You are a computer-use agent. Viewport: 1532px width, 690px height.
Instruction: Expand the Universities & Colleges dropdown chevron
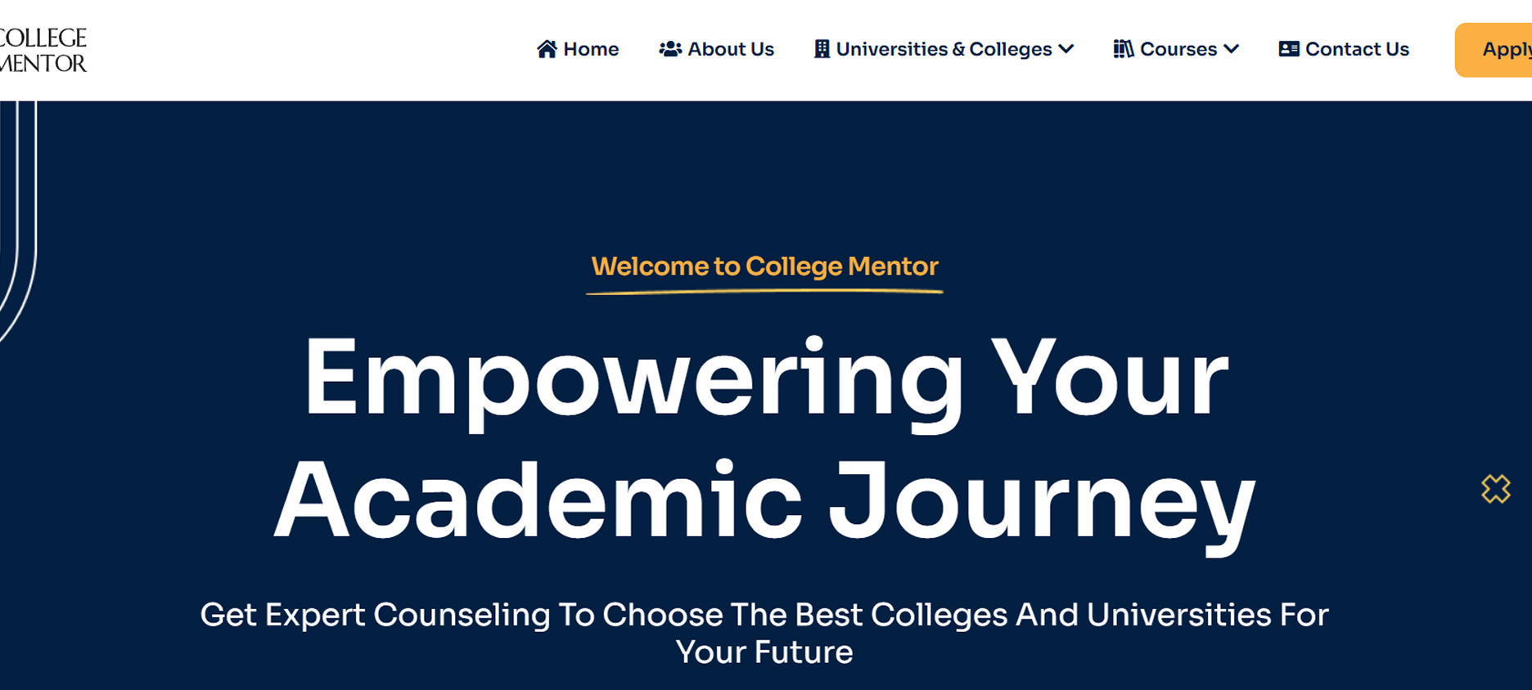click(x=1066, y=49)
